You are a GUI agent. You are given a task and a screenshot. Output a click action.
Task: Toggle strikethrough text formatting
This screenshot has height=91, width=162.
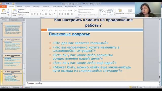point(43,14)
